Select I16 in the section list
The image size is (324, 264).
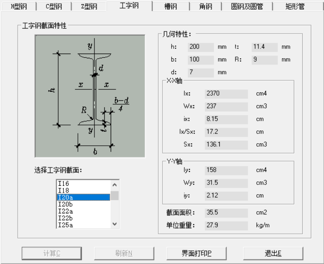tap(83, 183)
